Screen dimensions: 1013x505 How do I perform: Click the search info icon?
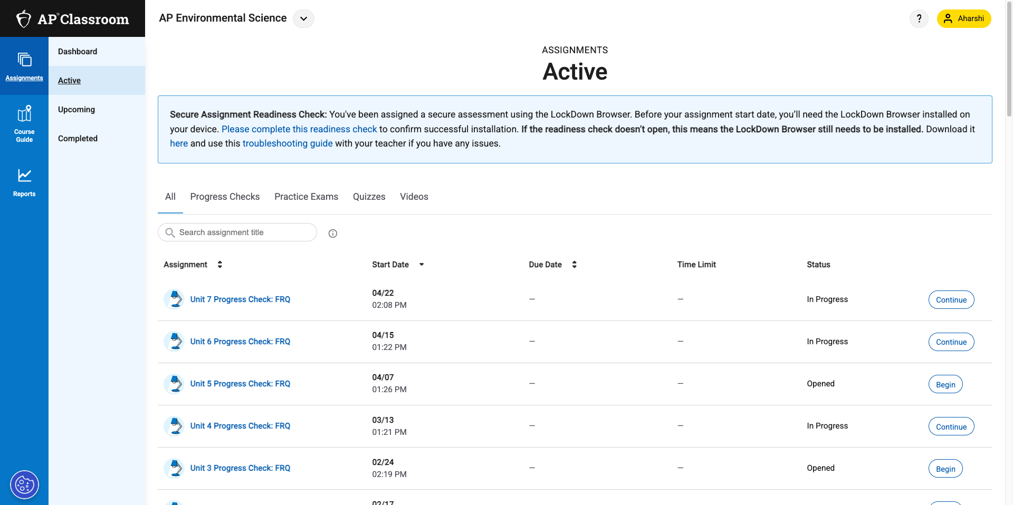pos(333,234)
